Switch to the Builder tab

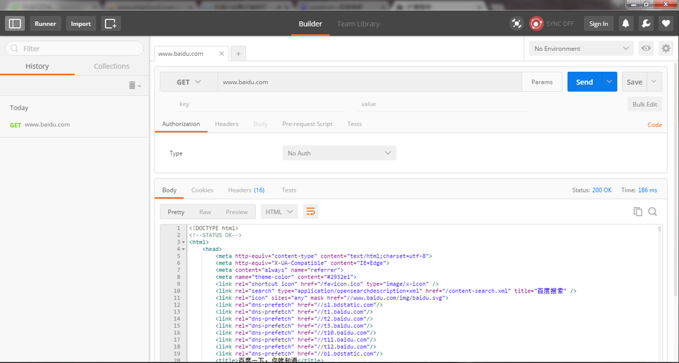point(310,24)
